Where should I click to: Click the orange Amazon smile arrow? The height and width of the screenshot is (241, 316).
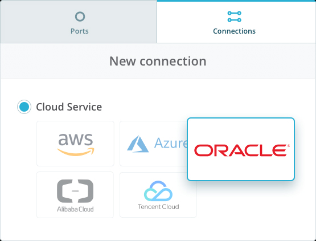tap(76, 152)
